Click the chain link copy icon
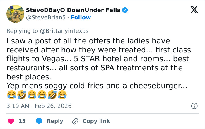The width and height of the screenshot is (205, 129). (x=75, y=121)
